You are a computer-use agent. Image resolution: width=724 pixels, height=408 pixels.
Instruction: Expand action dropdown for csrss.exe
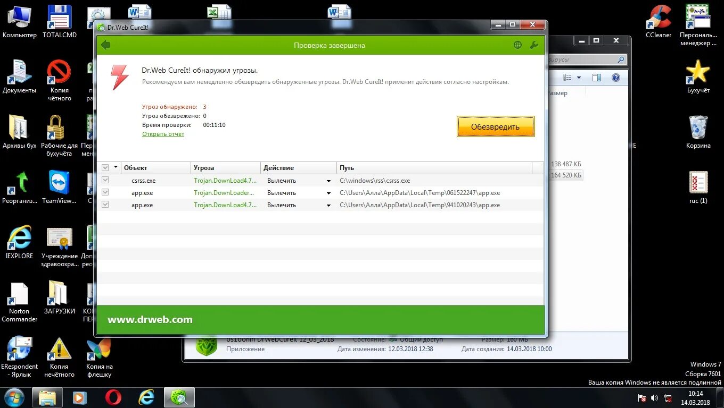click(x=328, y=181)
